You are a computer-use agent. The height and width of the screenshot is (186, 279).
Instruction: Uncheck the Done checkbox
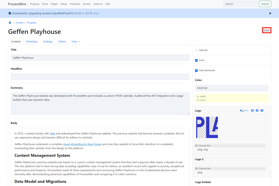coord(196,60)
